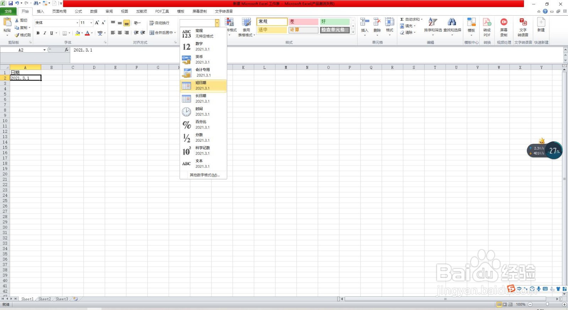
Task: Select Long Date (长日期) format option
Action: pos(203,99)
